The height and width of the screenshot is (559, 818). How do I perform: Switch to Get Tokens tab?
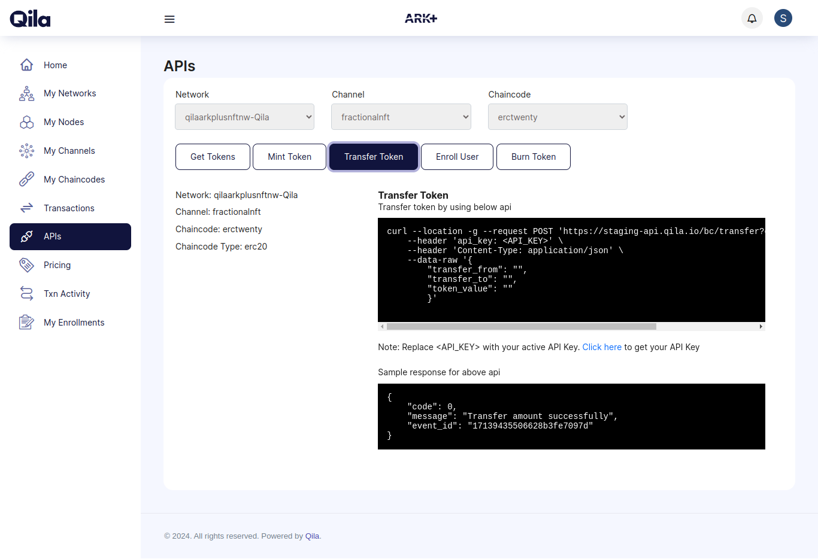tap(213, 157)
